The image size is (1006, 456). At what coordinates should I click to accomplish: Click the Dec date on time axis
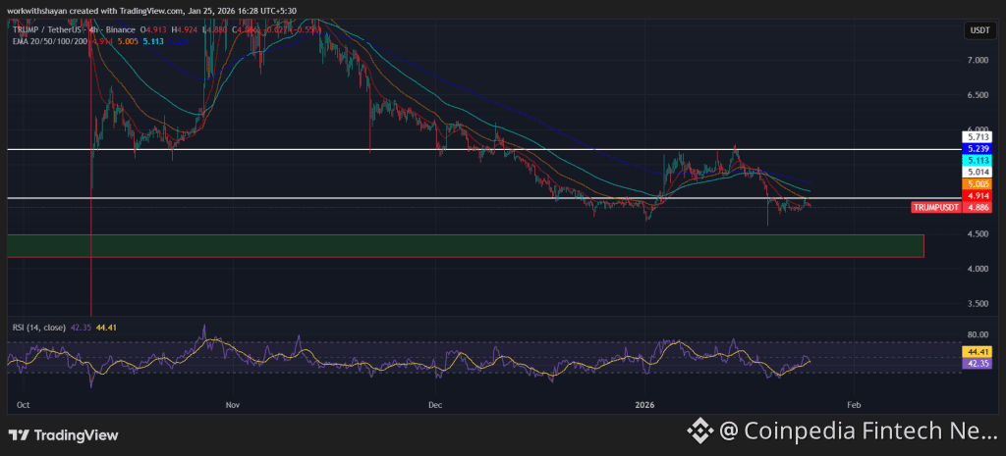coord(436,404)
